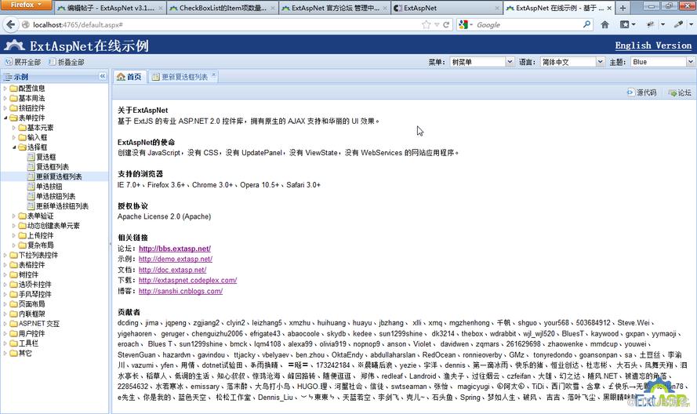
Task: Switch to the browser tab titled ExtAspNet
Action: [x=447, y=8]
